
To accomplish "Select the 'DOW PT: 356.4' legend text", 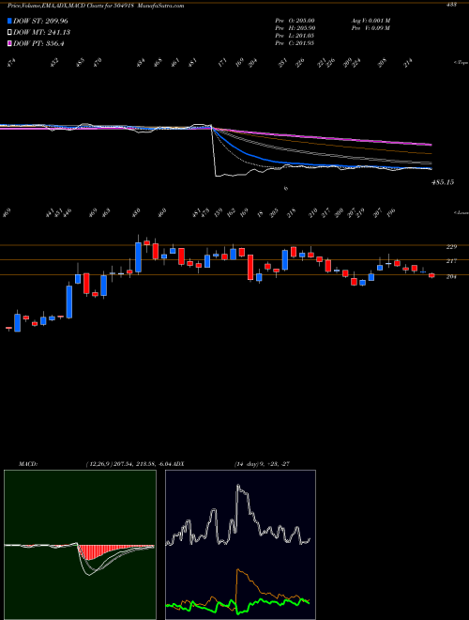I will [38, 43].
